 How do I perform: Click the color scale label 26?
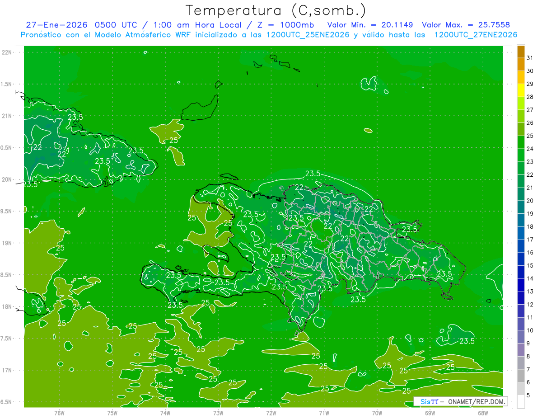click(x=530, y=122)
